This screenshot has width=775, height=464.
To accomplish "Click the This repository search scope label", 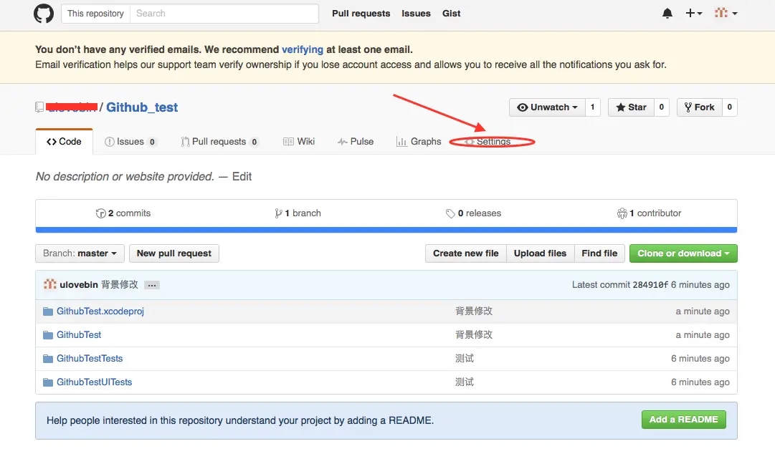I will (x=95, y=14).
